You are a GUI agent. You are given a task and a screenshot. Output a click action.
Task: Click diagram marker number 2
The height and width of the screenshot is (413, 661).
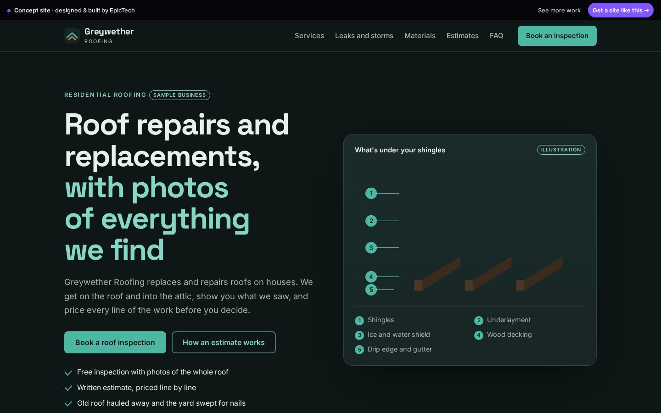pos(371,221)
